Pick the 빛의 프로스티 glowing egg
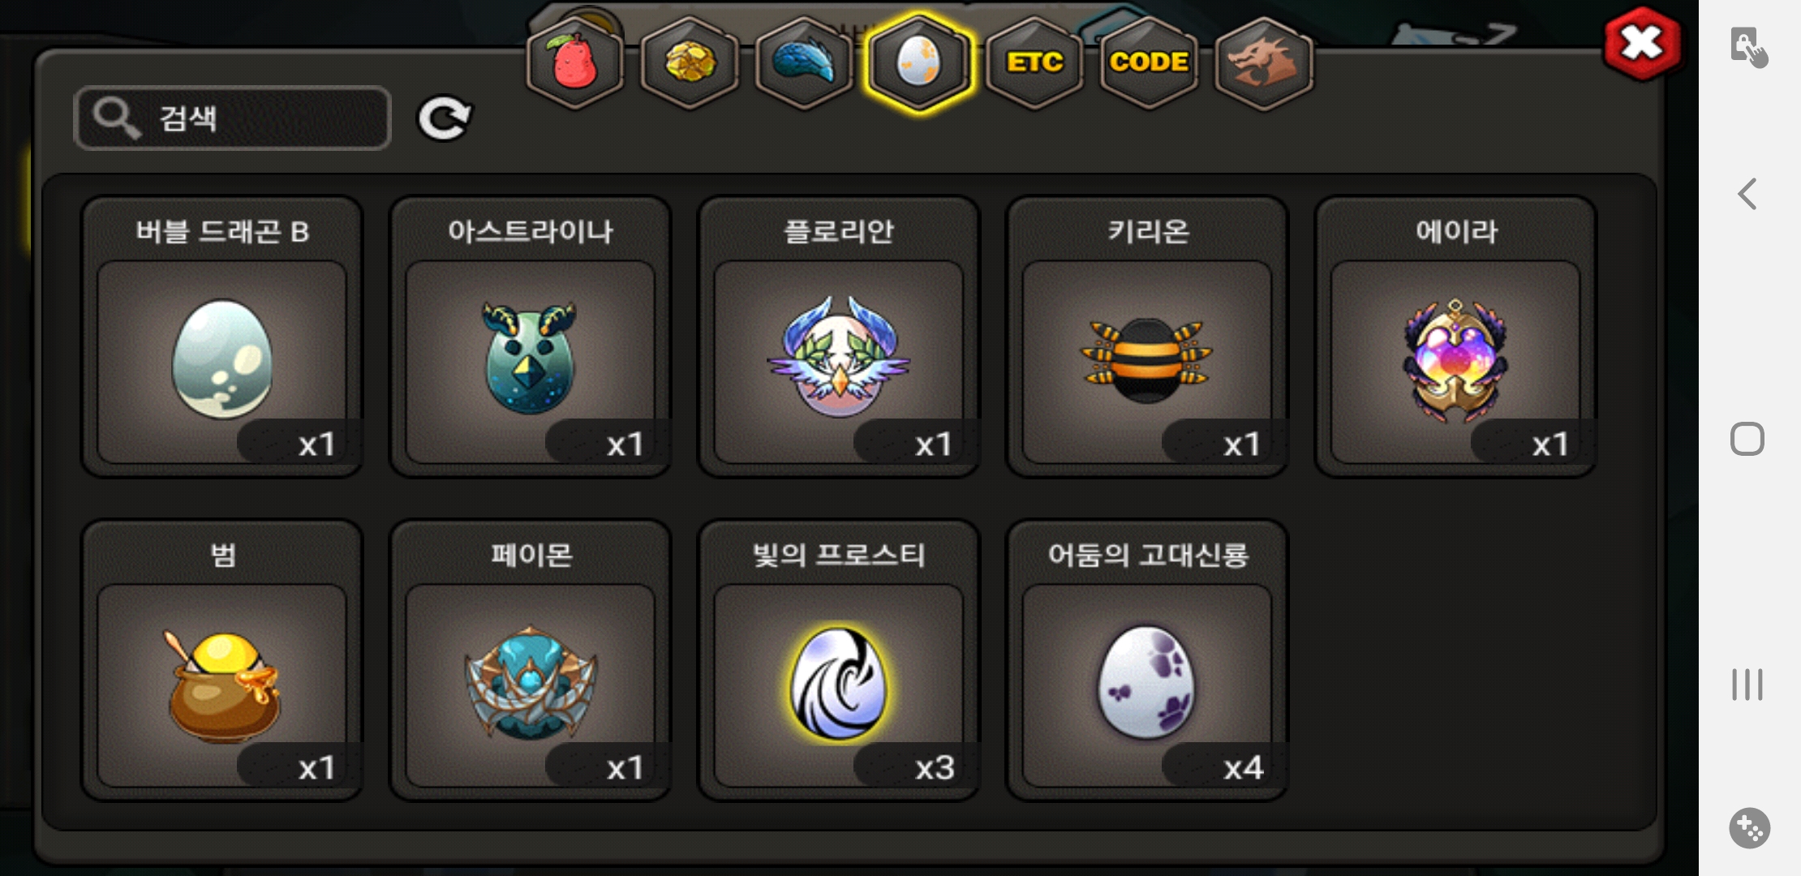Viewport: 1801px width, 876px height. [x=839, y=660]
